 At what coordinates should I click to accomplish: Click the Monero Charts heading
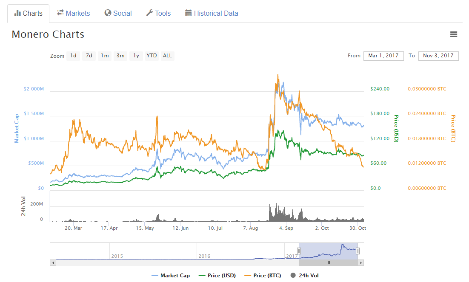[x=48, y=34]
